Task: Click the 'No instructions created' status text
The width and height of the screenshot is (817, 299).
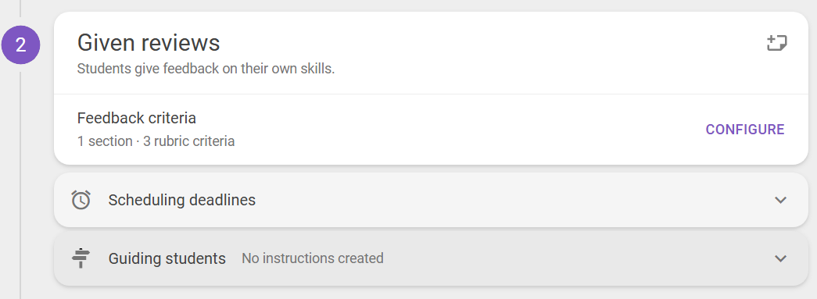Action: [313, 258]
